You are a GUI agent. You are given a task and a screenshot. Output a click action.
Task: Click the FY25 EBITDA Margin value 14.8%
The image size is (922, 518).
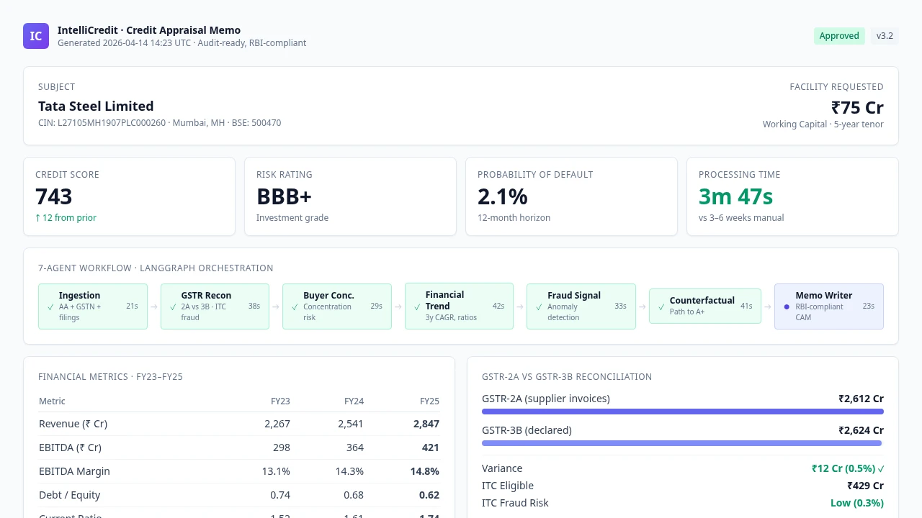425,471
